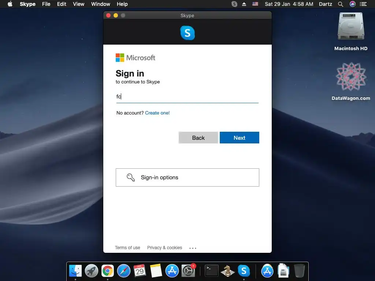Open Terms of use link
This screenshot has width=375, height=281.
127,248
